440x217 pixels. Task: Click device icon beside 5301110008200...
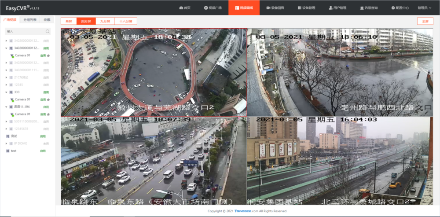pyautogui.click(x=11, y=121)
